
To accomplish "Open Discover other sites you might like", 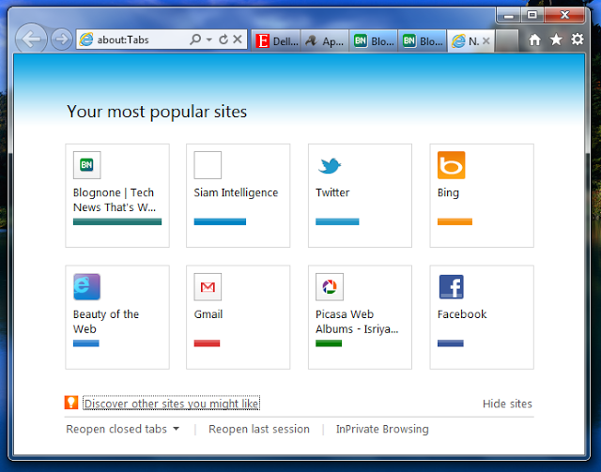I will pyautogui.click(x=171, y=403).
